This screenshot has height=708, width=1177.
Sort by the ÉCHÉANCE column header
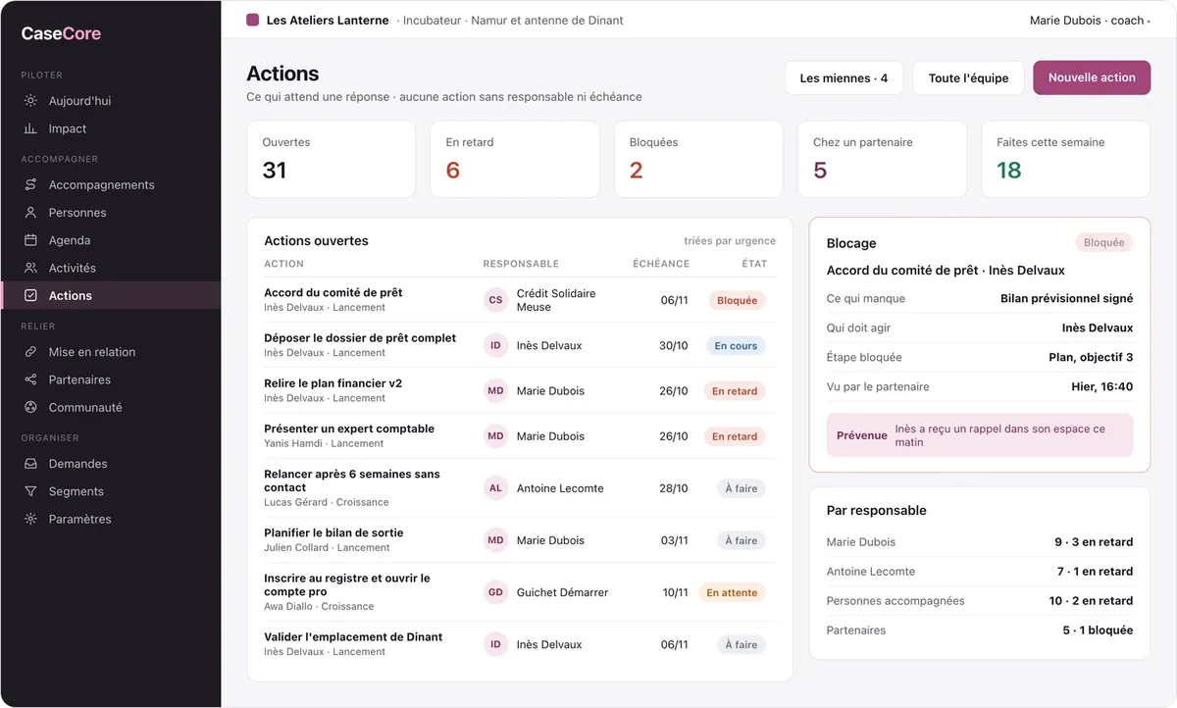661,264
